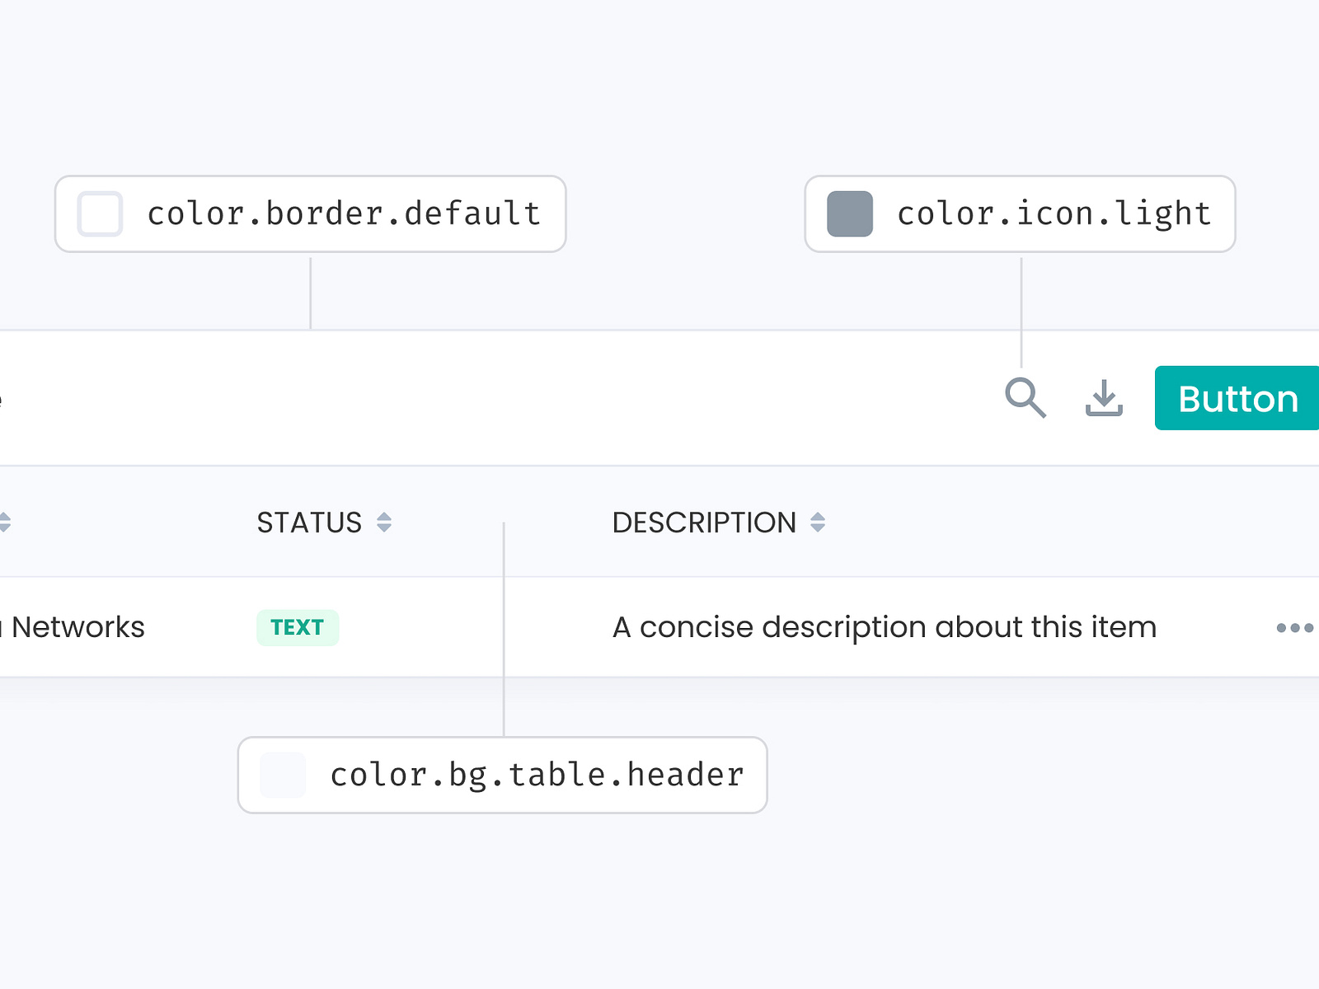Click the download icon in the toolbar
The image size is (1319, 989).
[x=1105, y=399]
